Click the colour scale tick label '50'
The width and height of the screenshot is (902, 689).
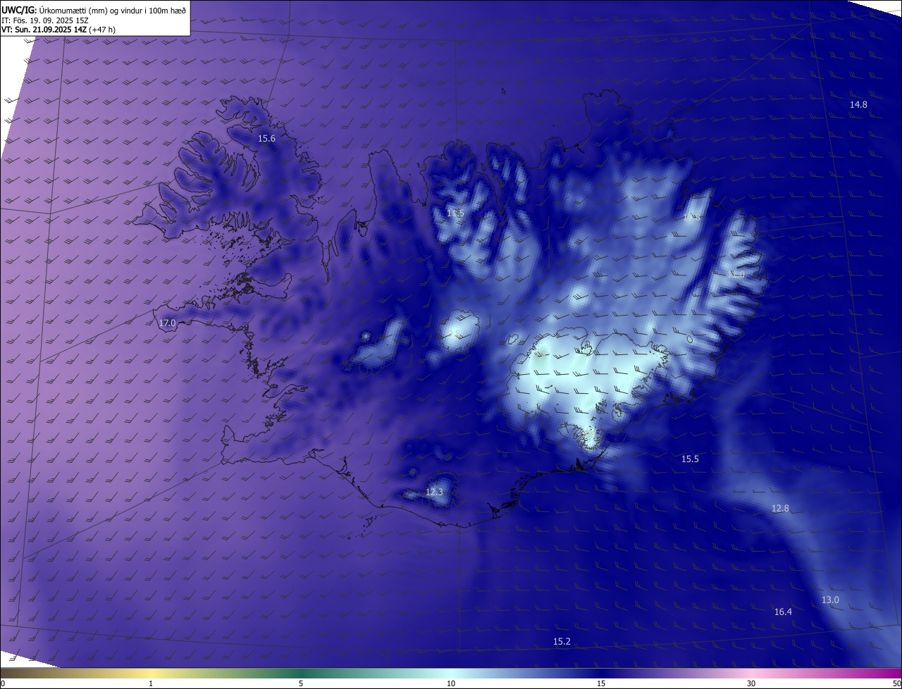[x=896, y=683]
